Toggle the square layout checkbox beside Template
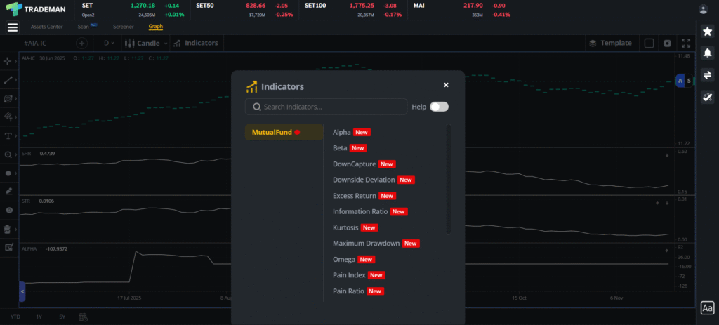719x325 pixels. 649,43
